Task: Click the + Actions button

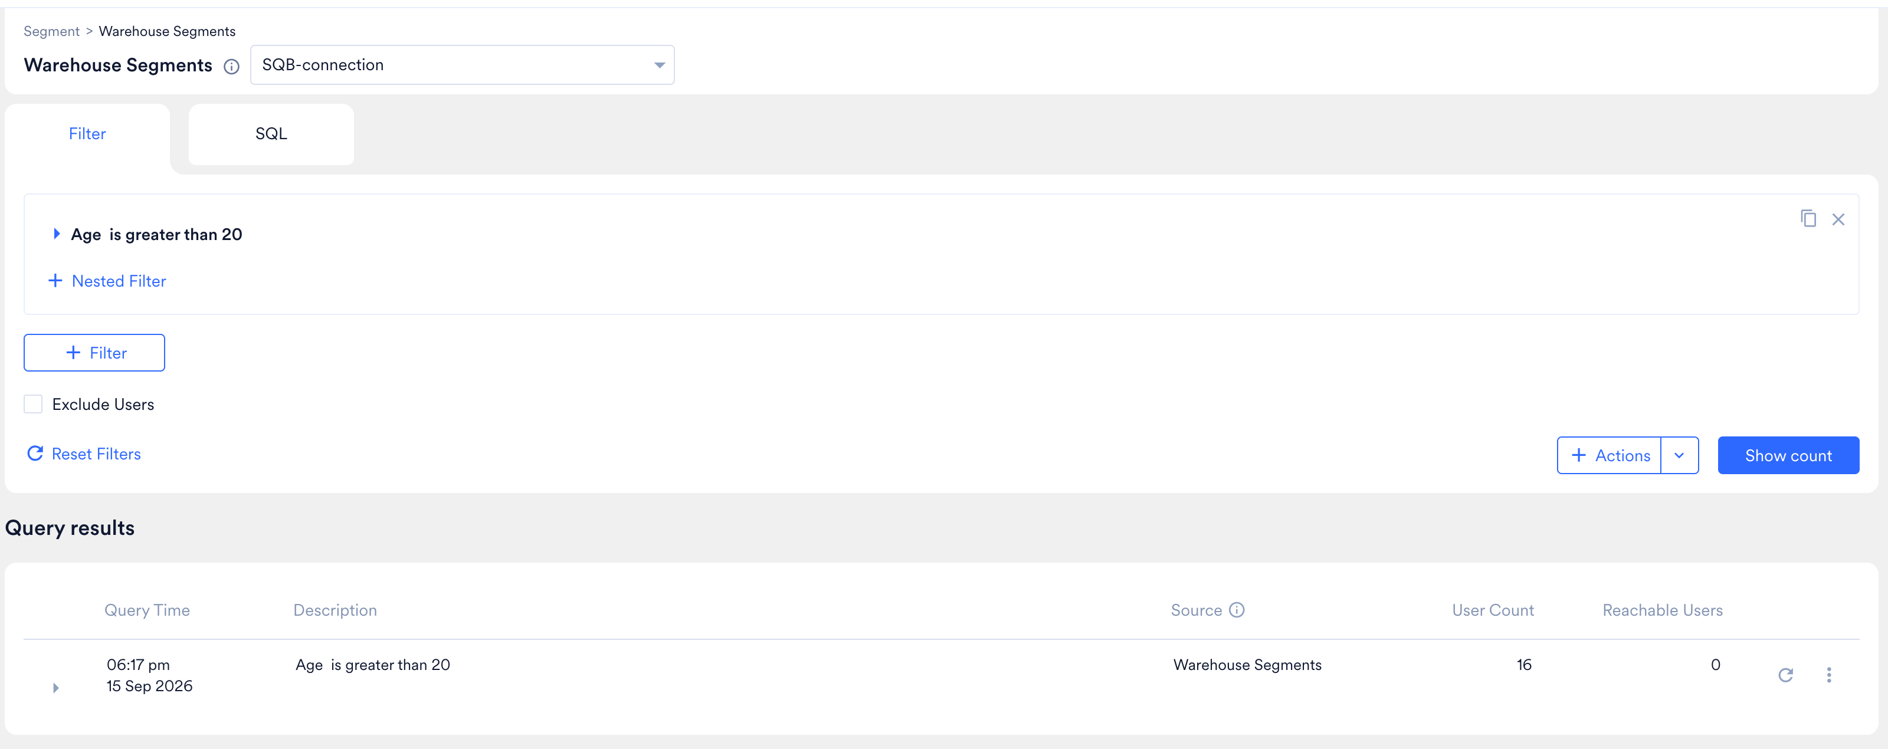Action: [1610, 455]
